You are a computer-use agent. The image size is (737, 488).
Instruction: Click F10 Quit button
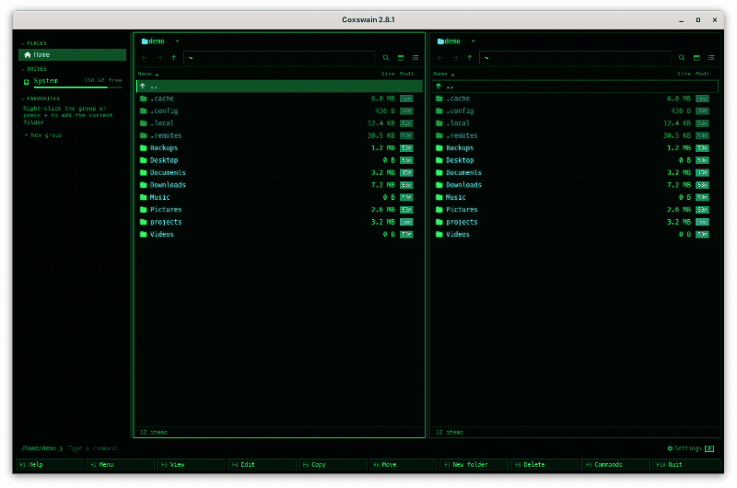pyautogui.click(x=686, y=465)
